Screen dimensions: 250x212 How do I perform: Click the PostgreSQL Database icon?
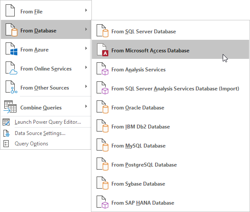click(x=102, y=164)
